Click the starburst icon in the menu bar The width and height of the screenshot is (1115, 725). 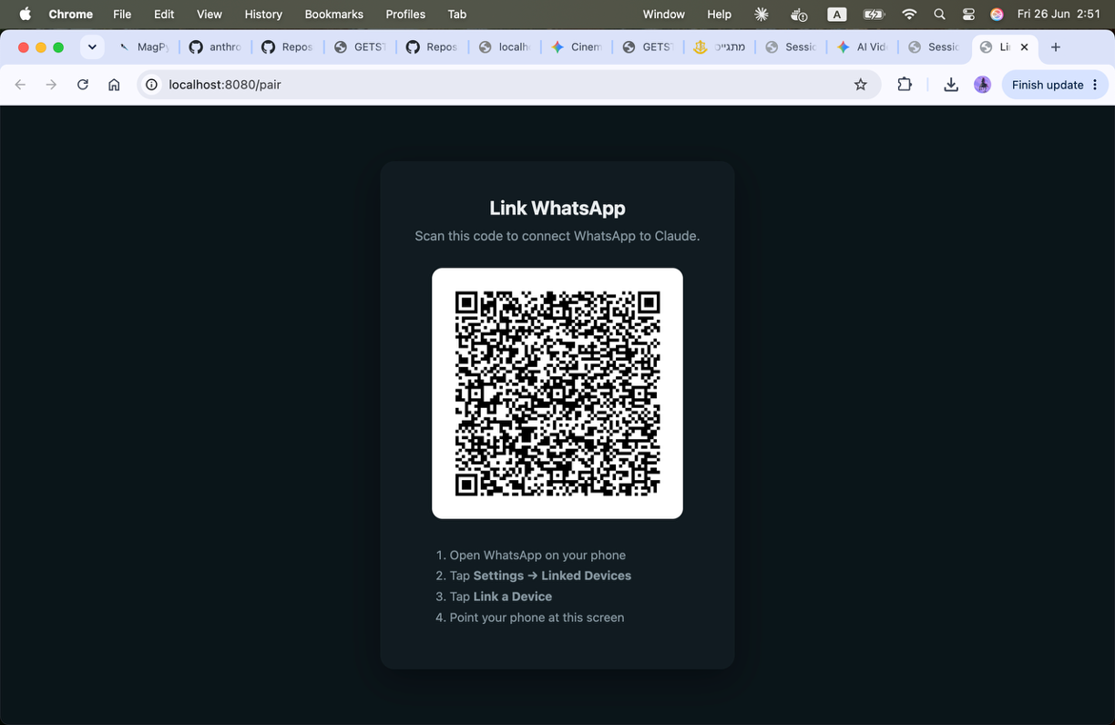click(x=762, y=14)
